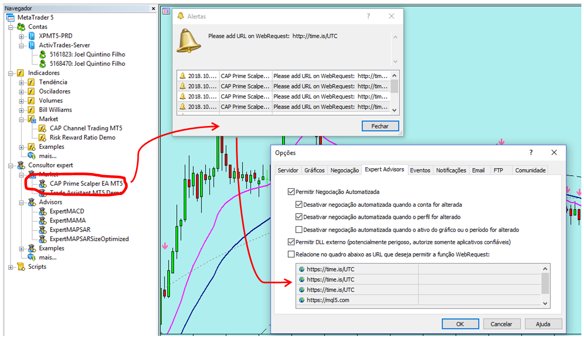Select the first https://time.is/UTC URL row

coord(419,269)
